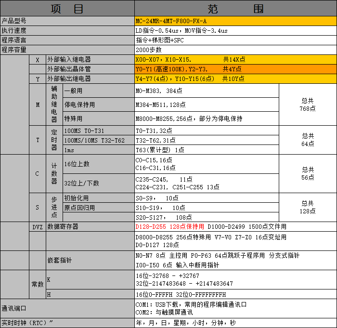Select N0-N7 8点 主控用 cell
This screenshot has height=328, width=337.
tap(235, 260)
